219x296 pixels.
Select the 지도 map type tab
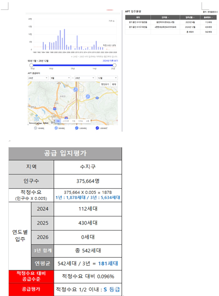pyautogui.click(x=58, y=121)
